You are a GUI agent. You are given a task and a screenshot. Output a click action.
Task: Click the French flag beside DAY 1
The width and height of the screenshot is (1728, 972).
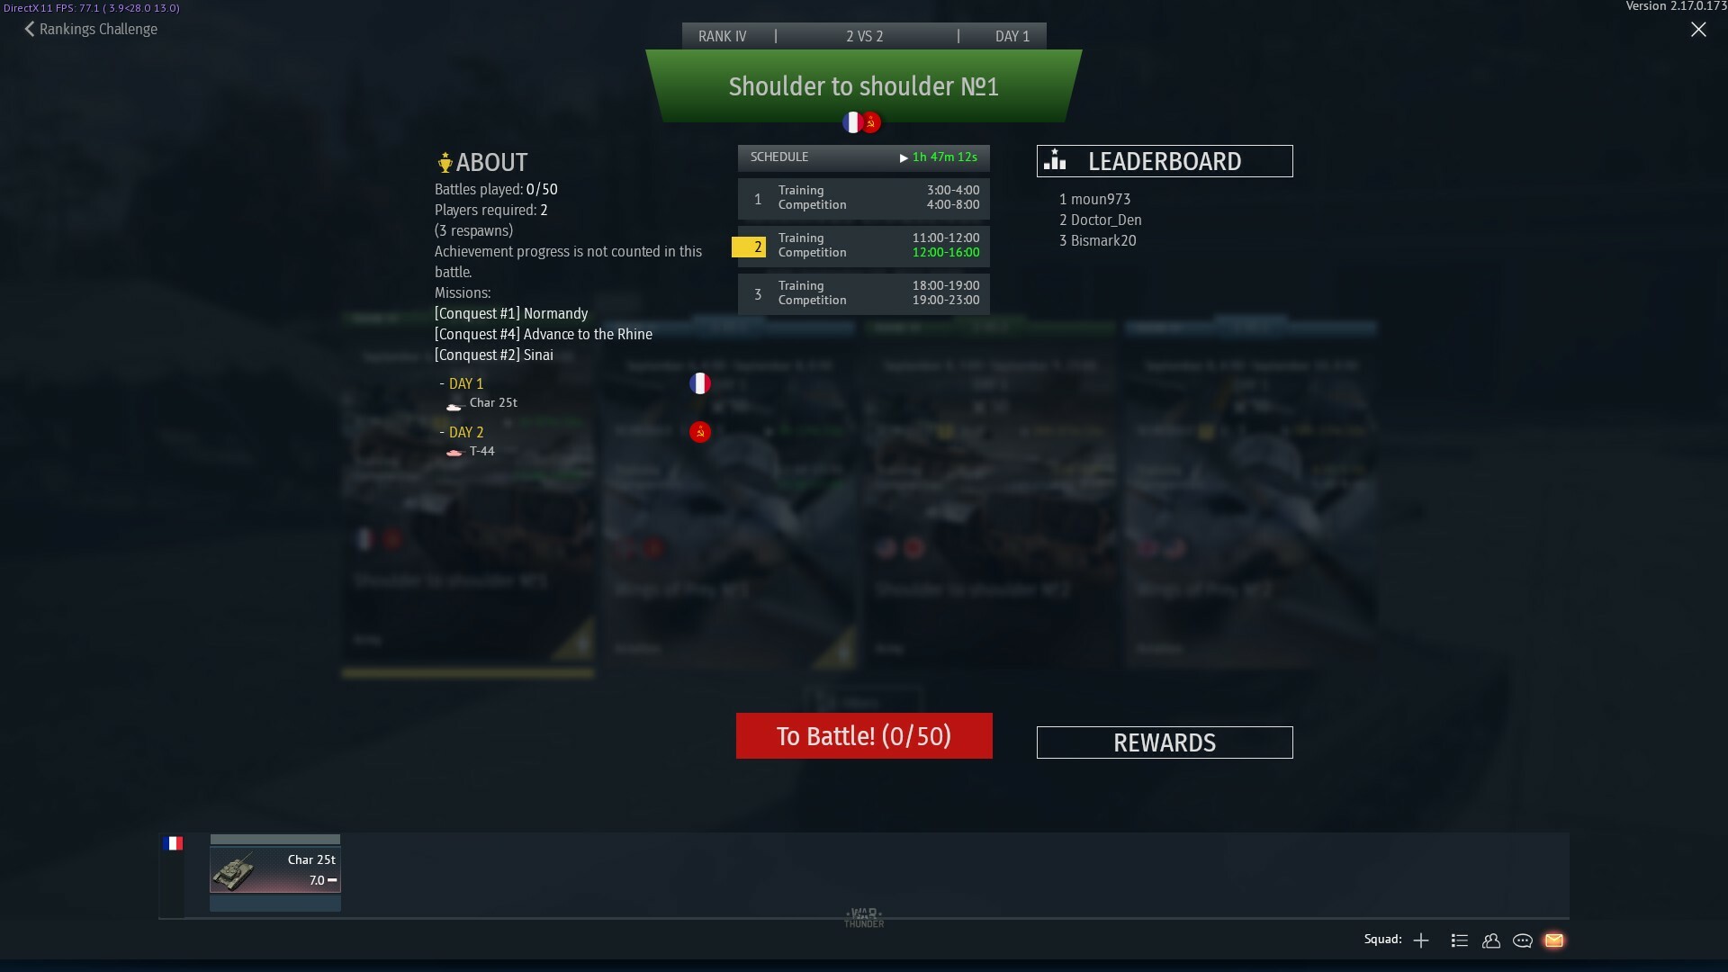click(700, 383)
